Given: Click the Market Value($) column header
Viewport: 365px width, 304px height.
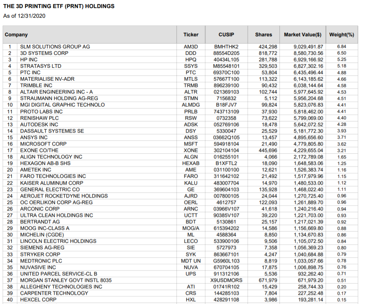Looking at the screenshot, I should (x=302, y=35).
